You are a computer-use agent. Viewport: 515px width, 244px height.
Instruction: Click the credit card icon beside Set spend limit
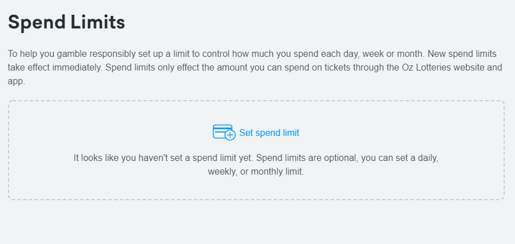point(224,132)
